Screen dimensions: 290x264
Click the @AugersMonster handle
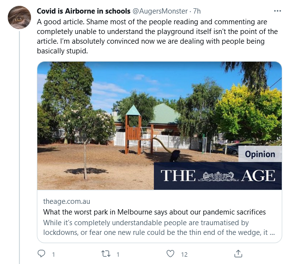click(160, 11)
